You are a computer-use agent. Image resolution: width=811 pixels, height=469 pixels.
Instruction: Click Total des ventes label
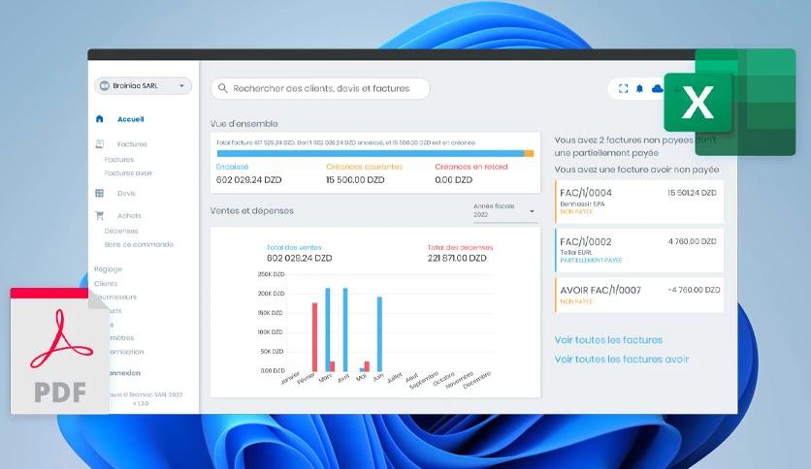coord(294,247)
